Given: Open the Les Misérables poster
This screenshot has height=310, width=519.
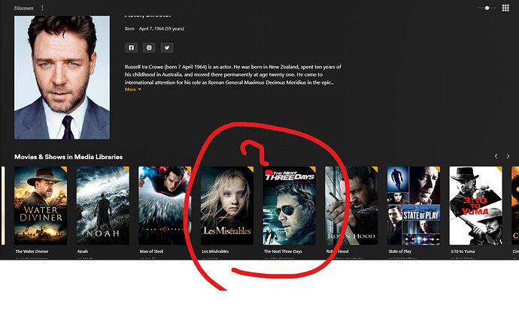Looking at the screenshot, I should 227,206.
